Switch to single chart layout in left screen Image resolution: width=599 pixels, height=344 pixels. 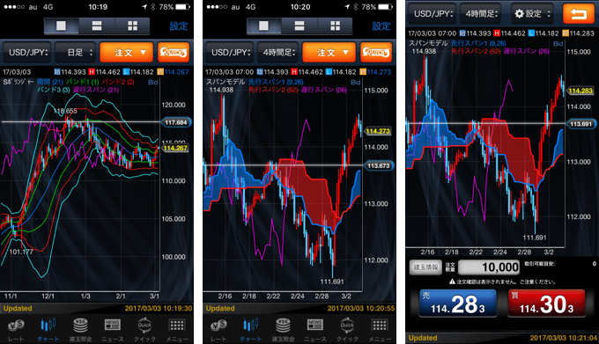(x=61, y=26)
